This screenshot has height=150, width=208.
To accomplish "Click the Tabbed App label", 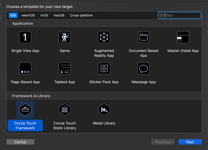I will click(x=64, y=82).
